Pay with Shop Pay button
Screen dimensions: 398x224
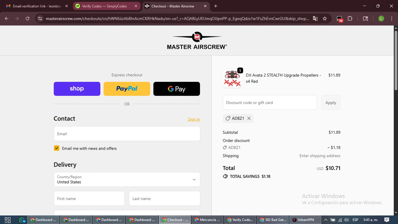(77, 89)
